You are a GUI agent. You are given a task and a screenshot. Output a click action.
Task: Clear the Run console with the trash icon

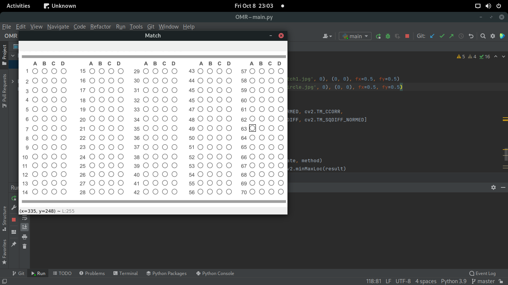point(25,246)
